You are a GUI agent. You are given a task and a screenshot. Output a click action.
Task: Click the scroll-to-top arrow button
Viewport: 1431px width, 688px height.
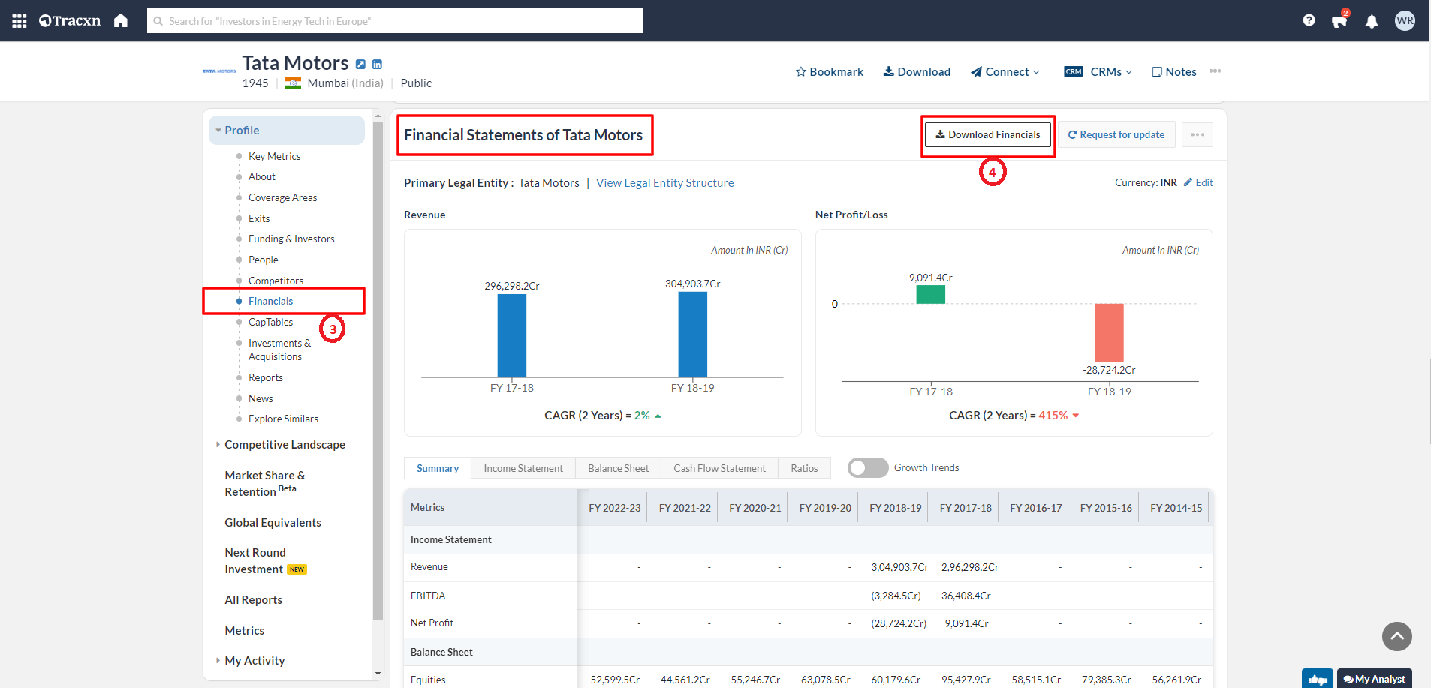click(1396, 636)
